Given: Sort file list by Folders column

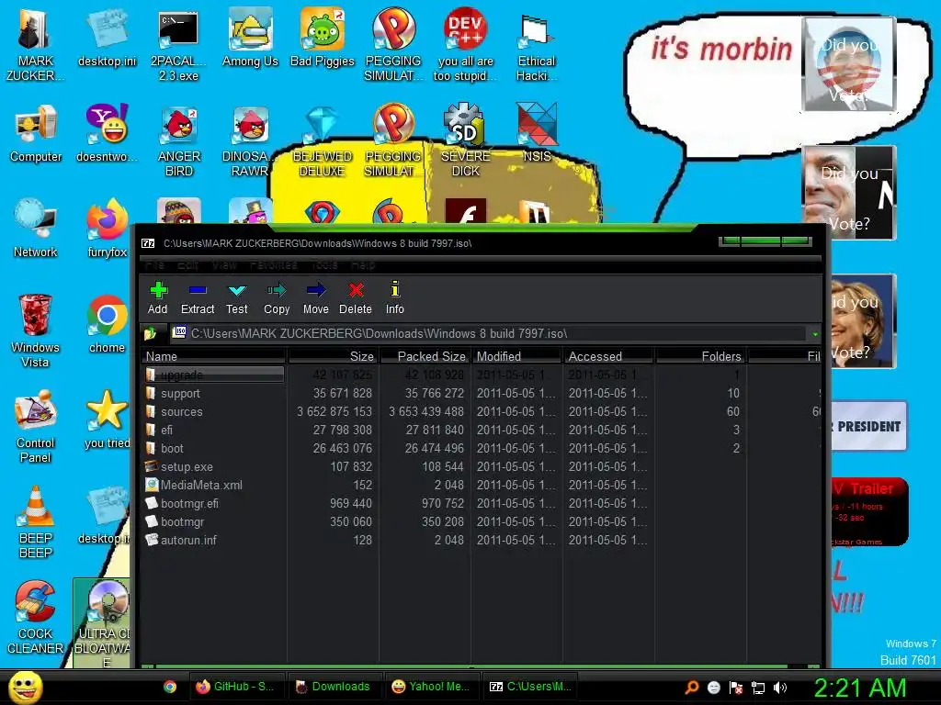Looking at the screenshot, I should pyautogui.click(x=699, y=356).
